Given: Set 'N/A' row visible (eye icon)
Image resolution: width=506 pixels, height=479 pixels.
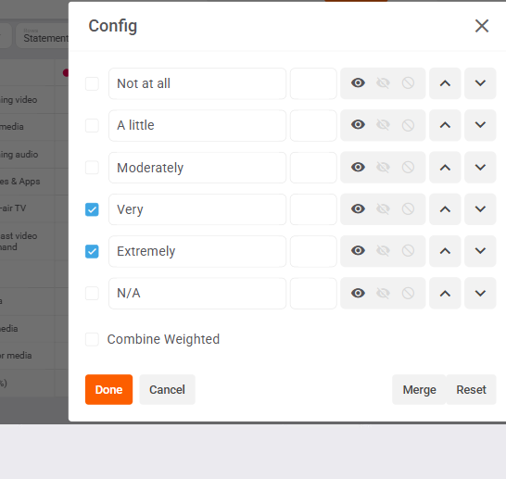Looking at the screenshot, I should [x=358, y=293].
